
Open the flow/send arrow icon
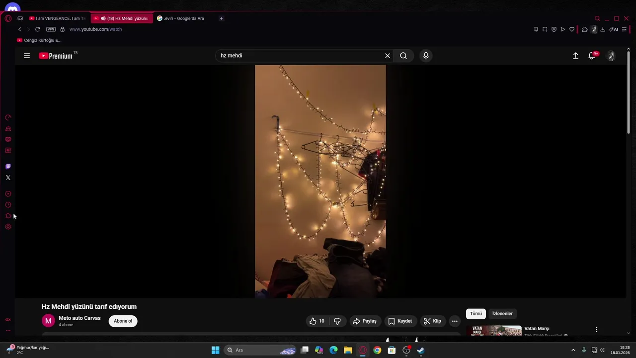562,29
